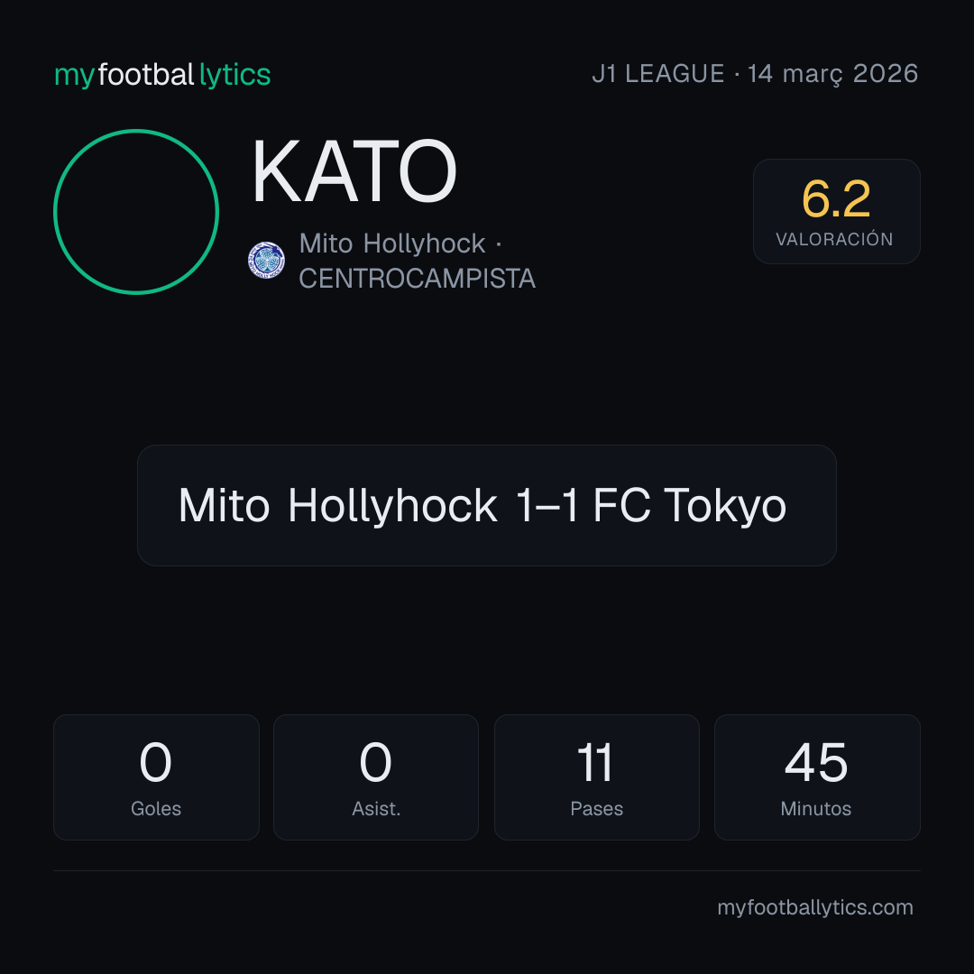The image size is (974, 974).
Task: Open the myfootballytics logo at top
Action: click(x=162, y=75)
